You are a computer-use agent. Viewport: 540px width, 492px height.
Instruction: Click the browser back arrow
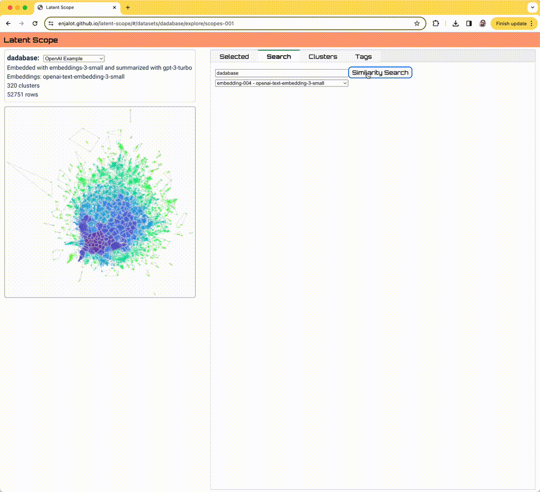click(x=8, y=23)
